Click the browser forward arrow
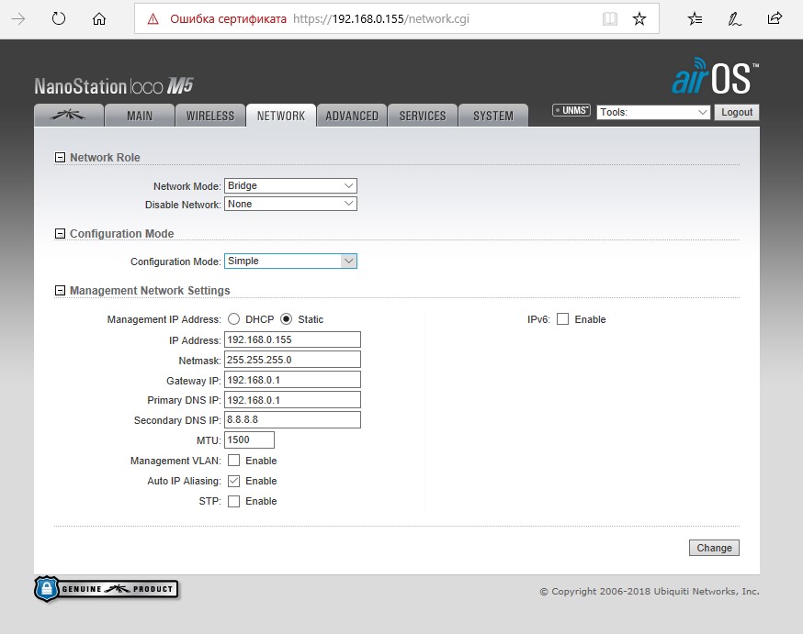 (18, 19)
